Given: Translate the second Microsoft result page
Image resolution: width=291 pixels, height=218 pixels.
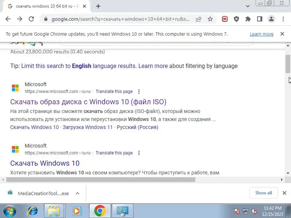Looking at the screenshot, I should click(x=114, y=153).
